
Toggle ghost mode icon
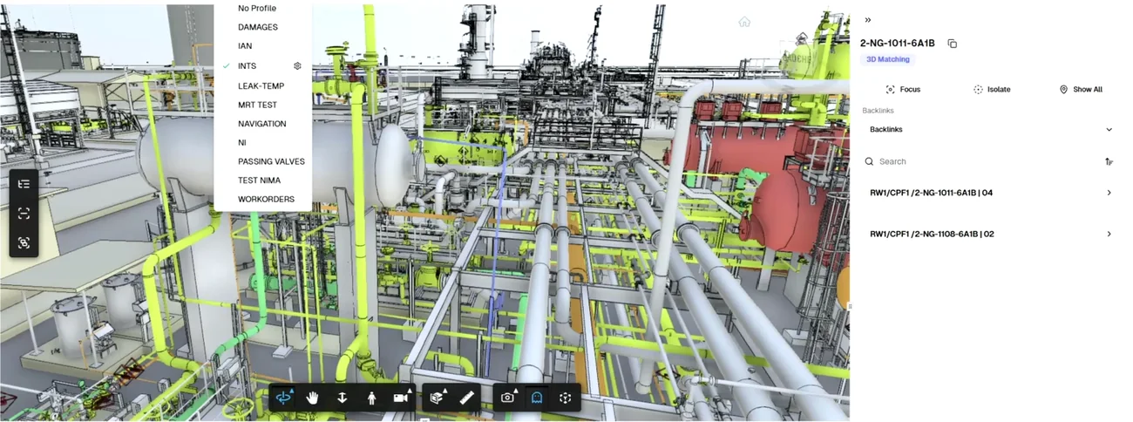pos(537,398)
